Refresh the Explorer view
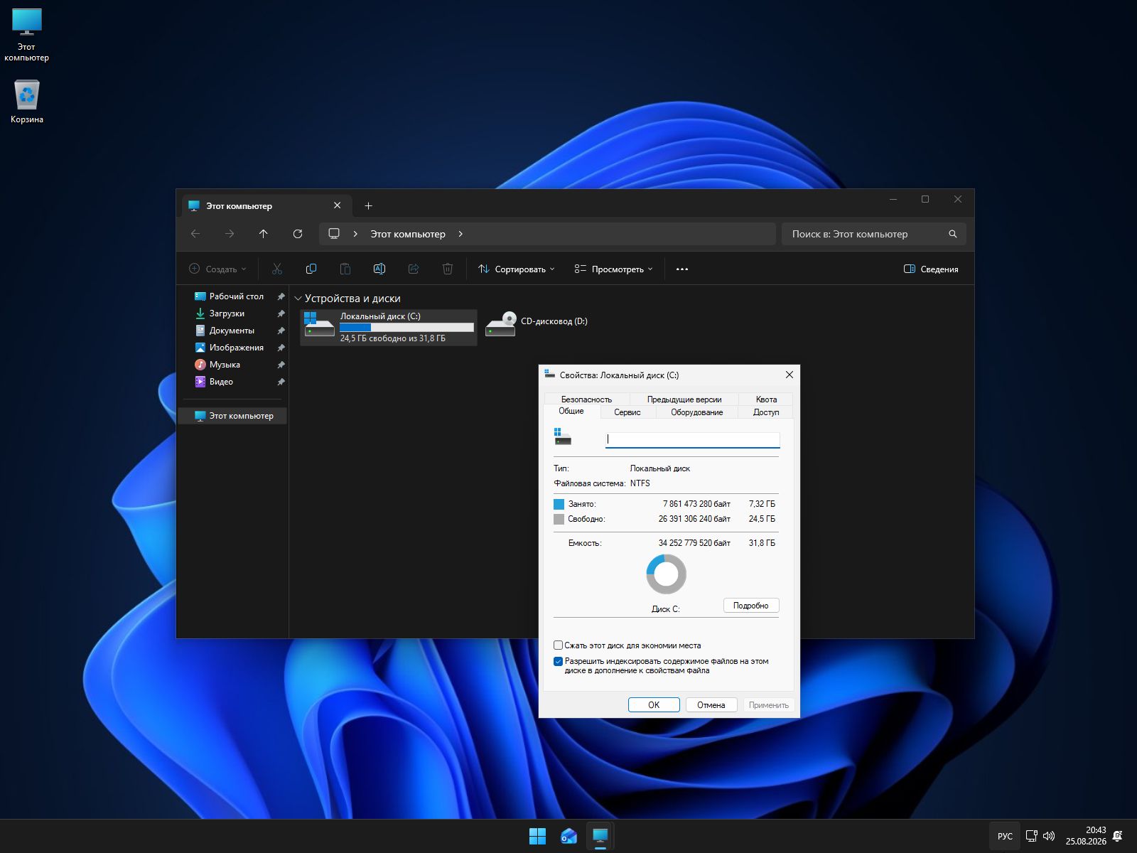 [298, 234]
